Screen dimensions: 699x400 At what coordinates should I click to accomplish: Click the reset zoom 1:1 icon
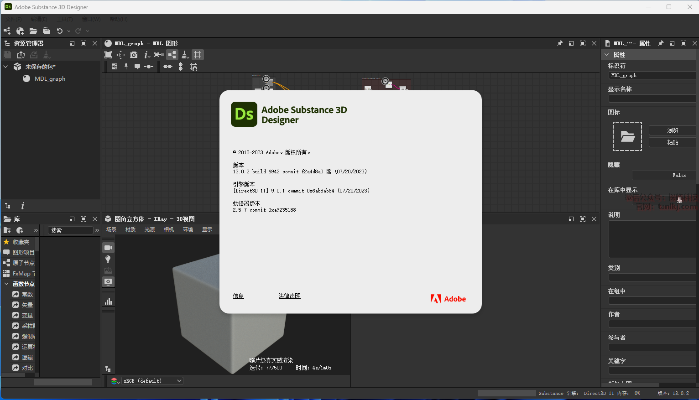coord(120,55)
